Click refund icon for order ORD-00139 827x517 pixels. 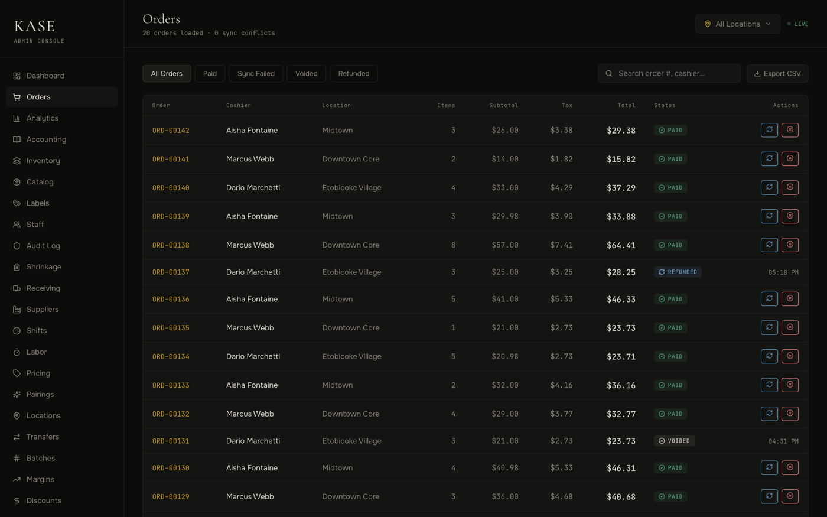(x=769, y=216)
